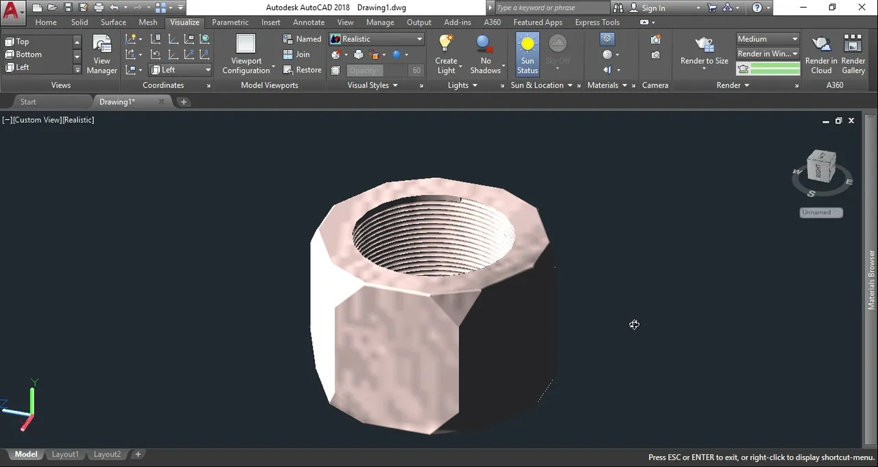Open Viewport Configuration
This screenshot has width=878, height=467.
[x=246, y=54]
